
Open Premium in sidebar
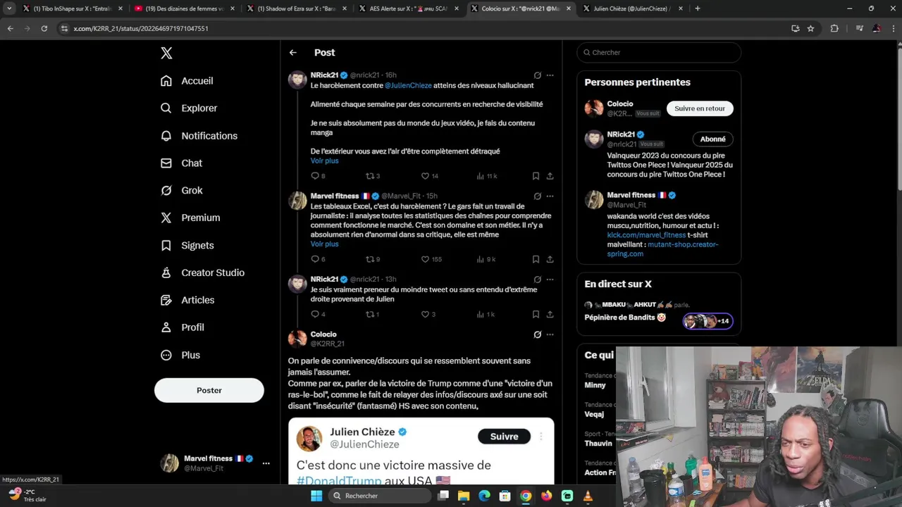coord(190,218)
